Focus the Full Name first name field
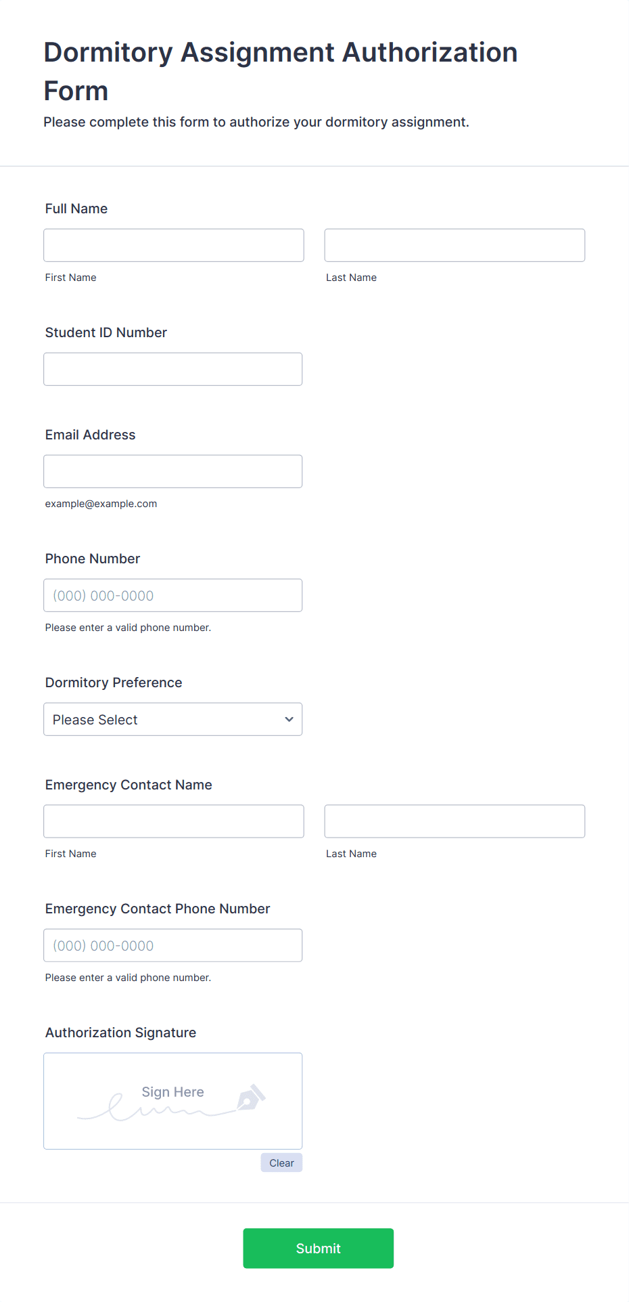The height and width of the screenshot is (1302, 629). (x=174, y=245)
